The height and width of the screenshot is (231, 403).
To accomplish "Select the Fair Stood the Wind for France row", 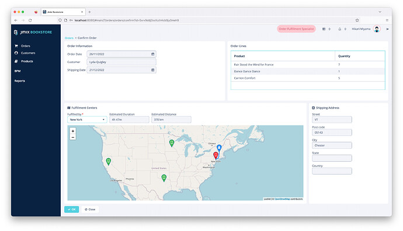I will 308,65.
